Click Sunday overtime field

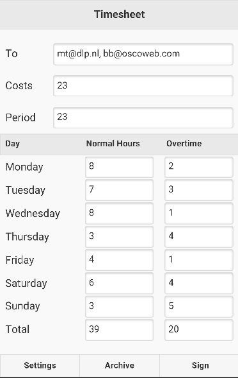coord(199,307)
